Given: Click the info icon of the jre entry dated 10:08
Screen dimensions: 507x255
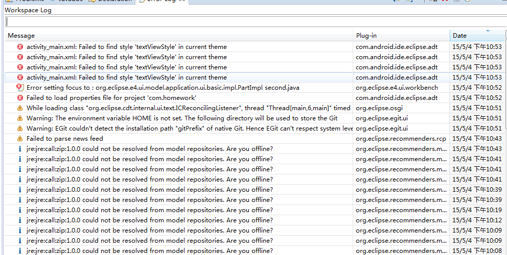Looking at the screenshot, I should (x=20, y=251).
